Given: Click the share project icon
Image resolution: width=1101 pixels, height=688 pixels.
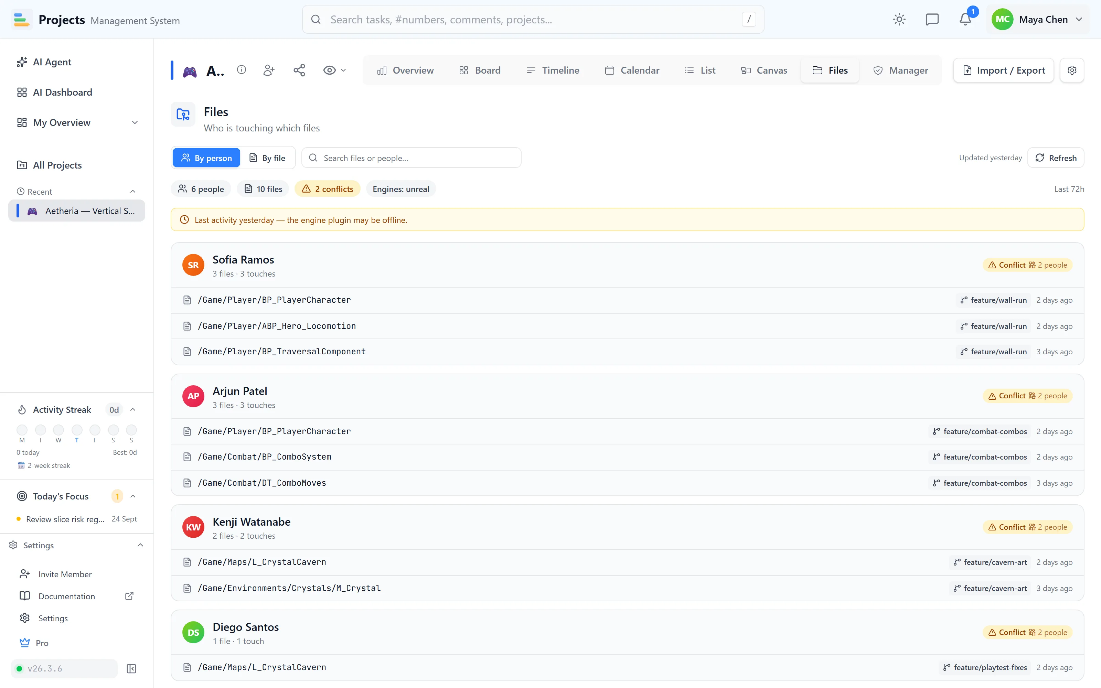Looking at the screenshot, I should coord(299,70).
